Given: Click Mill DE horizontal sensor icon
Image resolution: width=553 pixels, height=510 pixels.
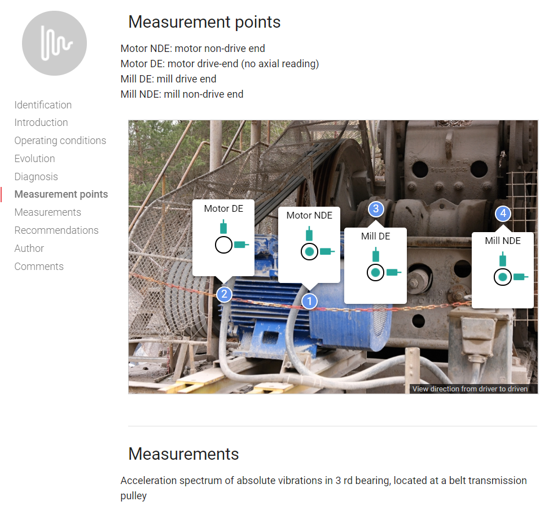Looking at the screenshot, I should pyautogui.click(x=394, y=272).
